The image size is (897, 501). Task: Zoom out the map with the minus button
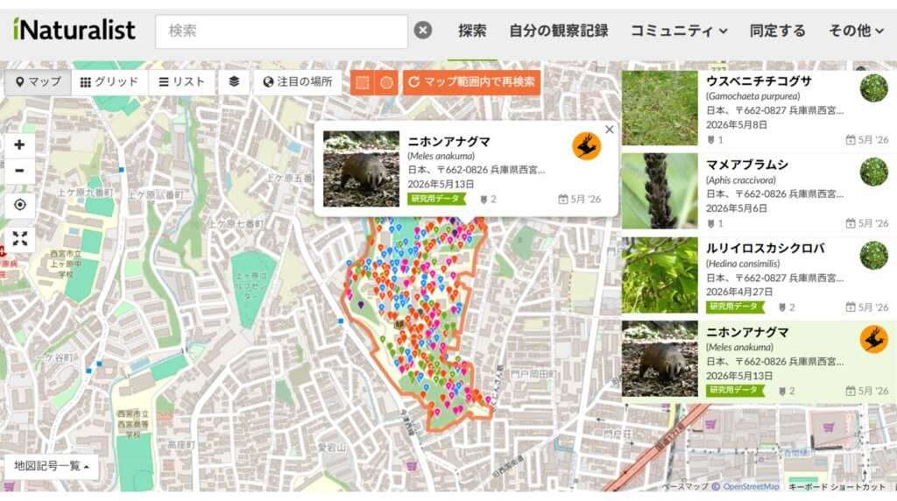[x=19, y=171]
